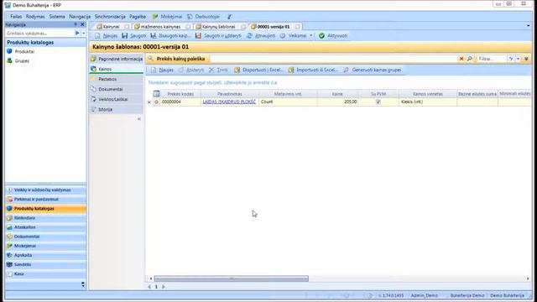Click the save-copy disk icon
This screenshot has width=537, height=302.
[153, 35]
